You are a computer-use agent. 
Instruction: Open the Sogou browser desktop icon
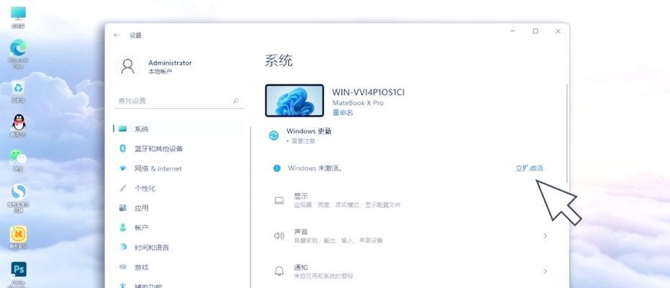[x=18, y=197]
